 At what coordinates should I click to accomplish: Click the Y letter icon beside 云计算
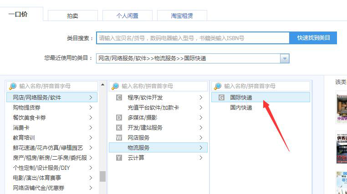[119, 158]
